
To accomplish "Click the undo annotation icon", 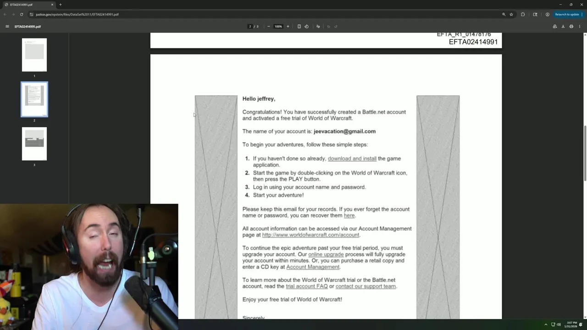I will [328, 27].
